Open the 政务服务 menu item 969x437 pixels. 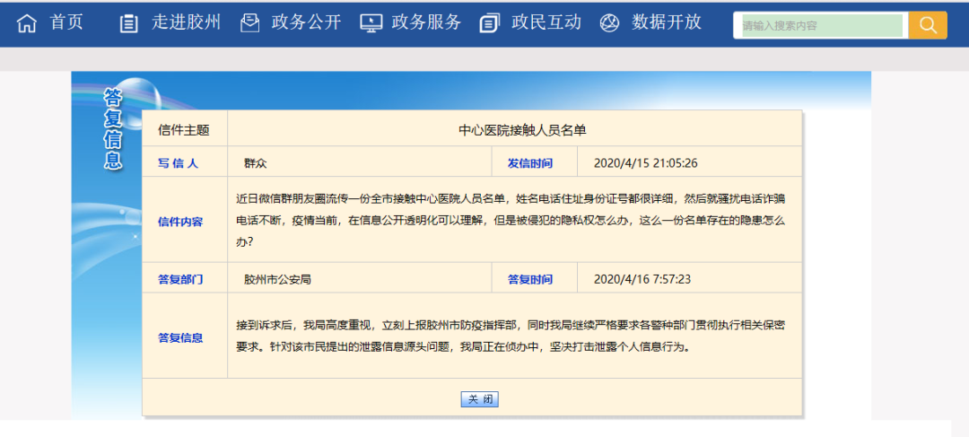click(x=426, y=22)
